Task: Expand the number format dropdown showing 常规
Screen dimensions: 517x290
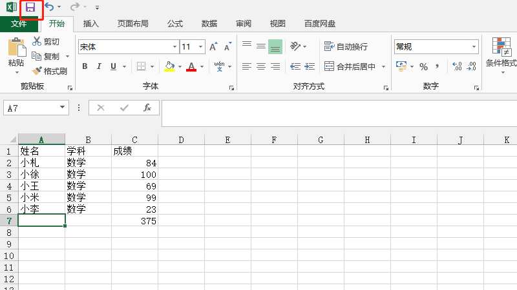Action: (x=474, y=47)
